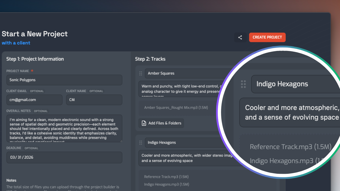Click the small Indigo Hexagons track name field
This screenshot has width=340, height=191.
pyautogui.click(x=183, y=143)
